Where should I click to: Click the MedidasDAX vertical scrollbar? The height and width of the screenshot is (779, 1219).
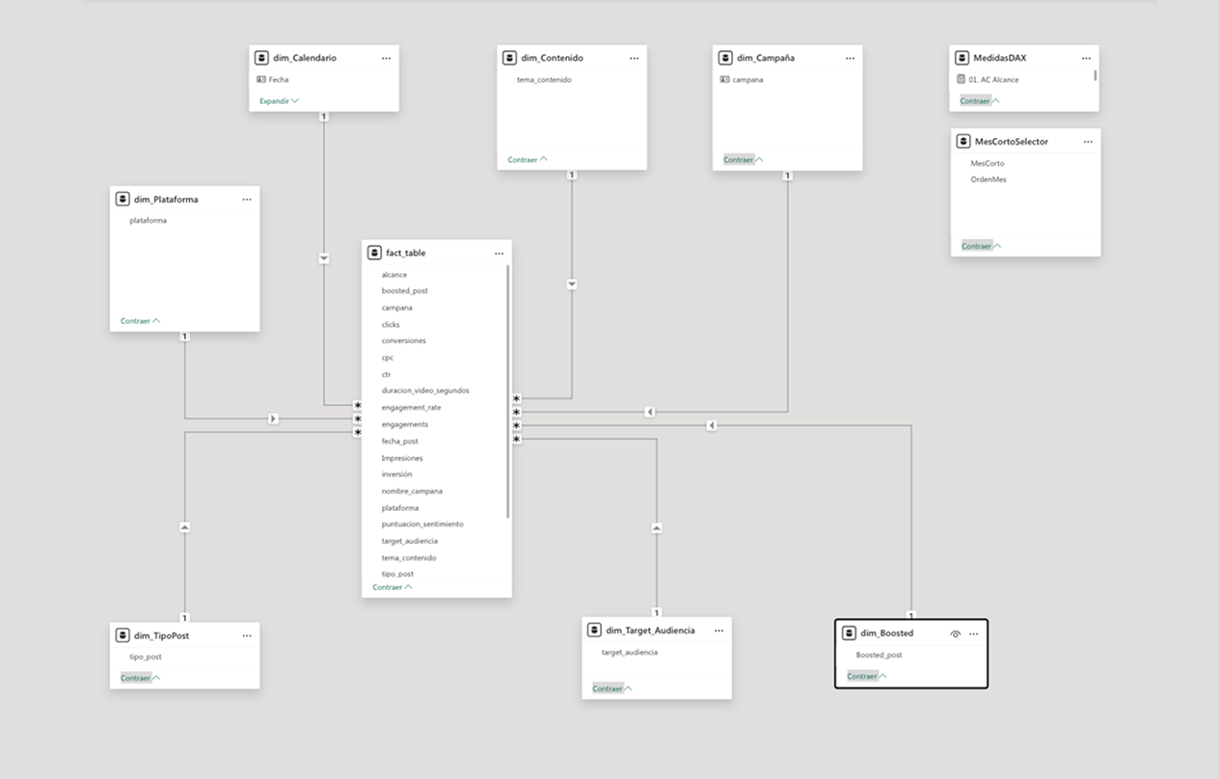[1095, 75]
